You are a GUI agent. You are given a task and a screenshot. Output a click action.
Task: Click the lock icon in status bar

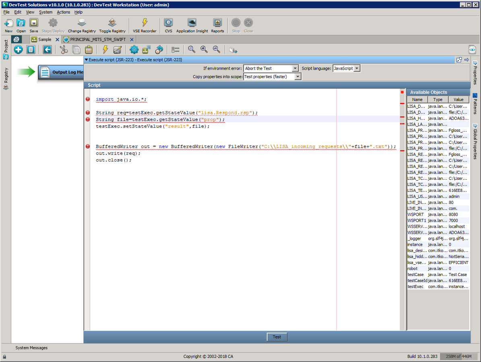click(x=4, y=357)
